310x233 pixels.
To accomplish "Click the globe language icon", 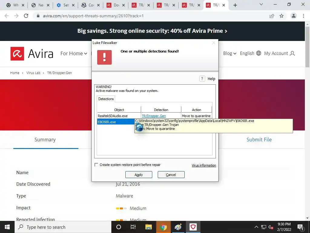I will coord(259,53).
